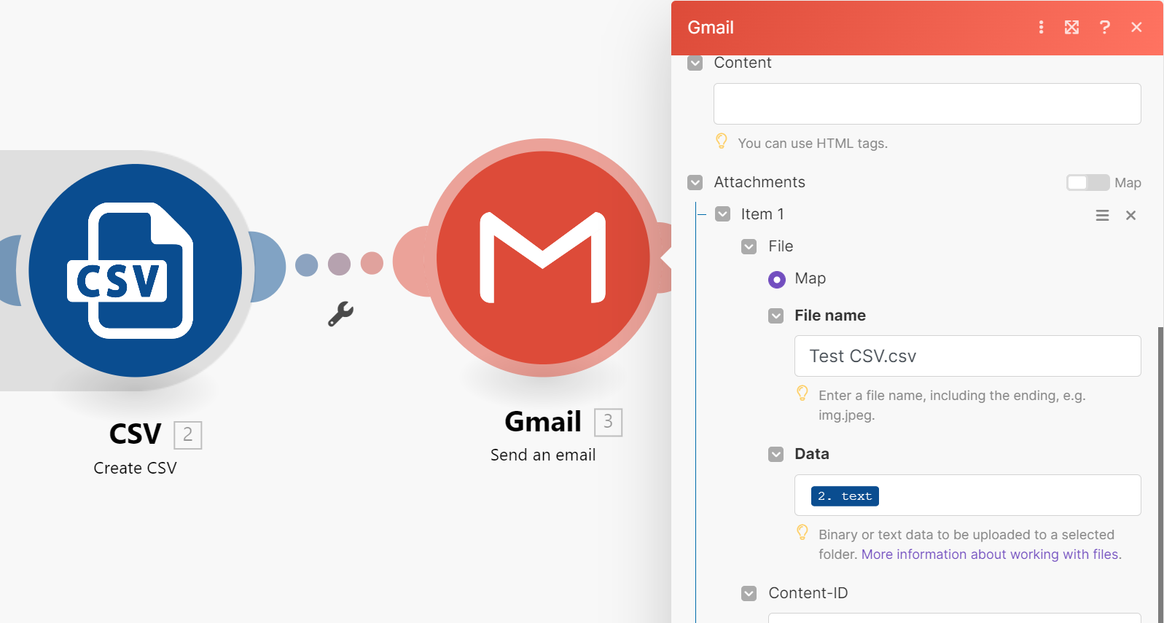
Task: Remove attachment Item 1
Action: coord(1130,216)
